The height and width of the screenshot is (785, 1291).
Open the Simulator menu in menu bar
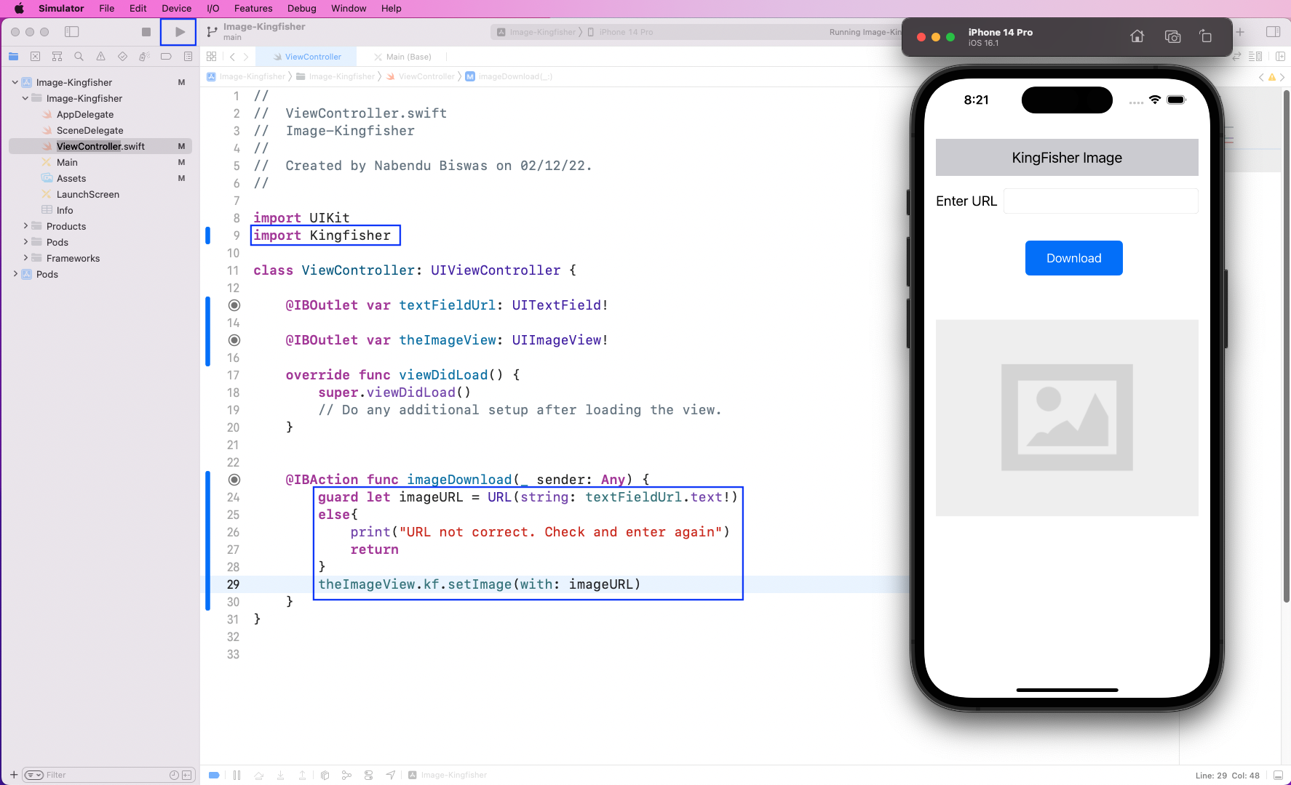[x=61, y=9]
